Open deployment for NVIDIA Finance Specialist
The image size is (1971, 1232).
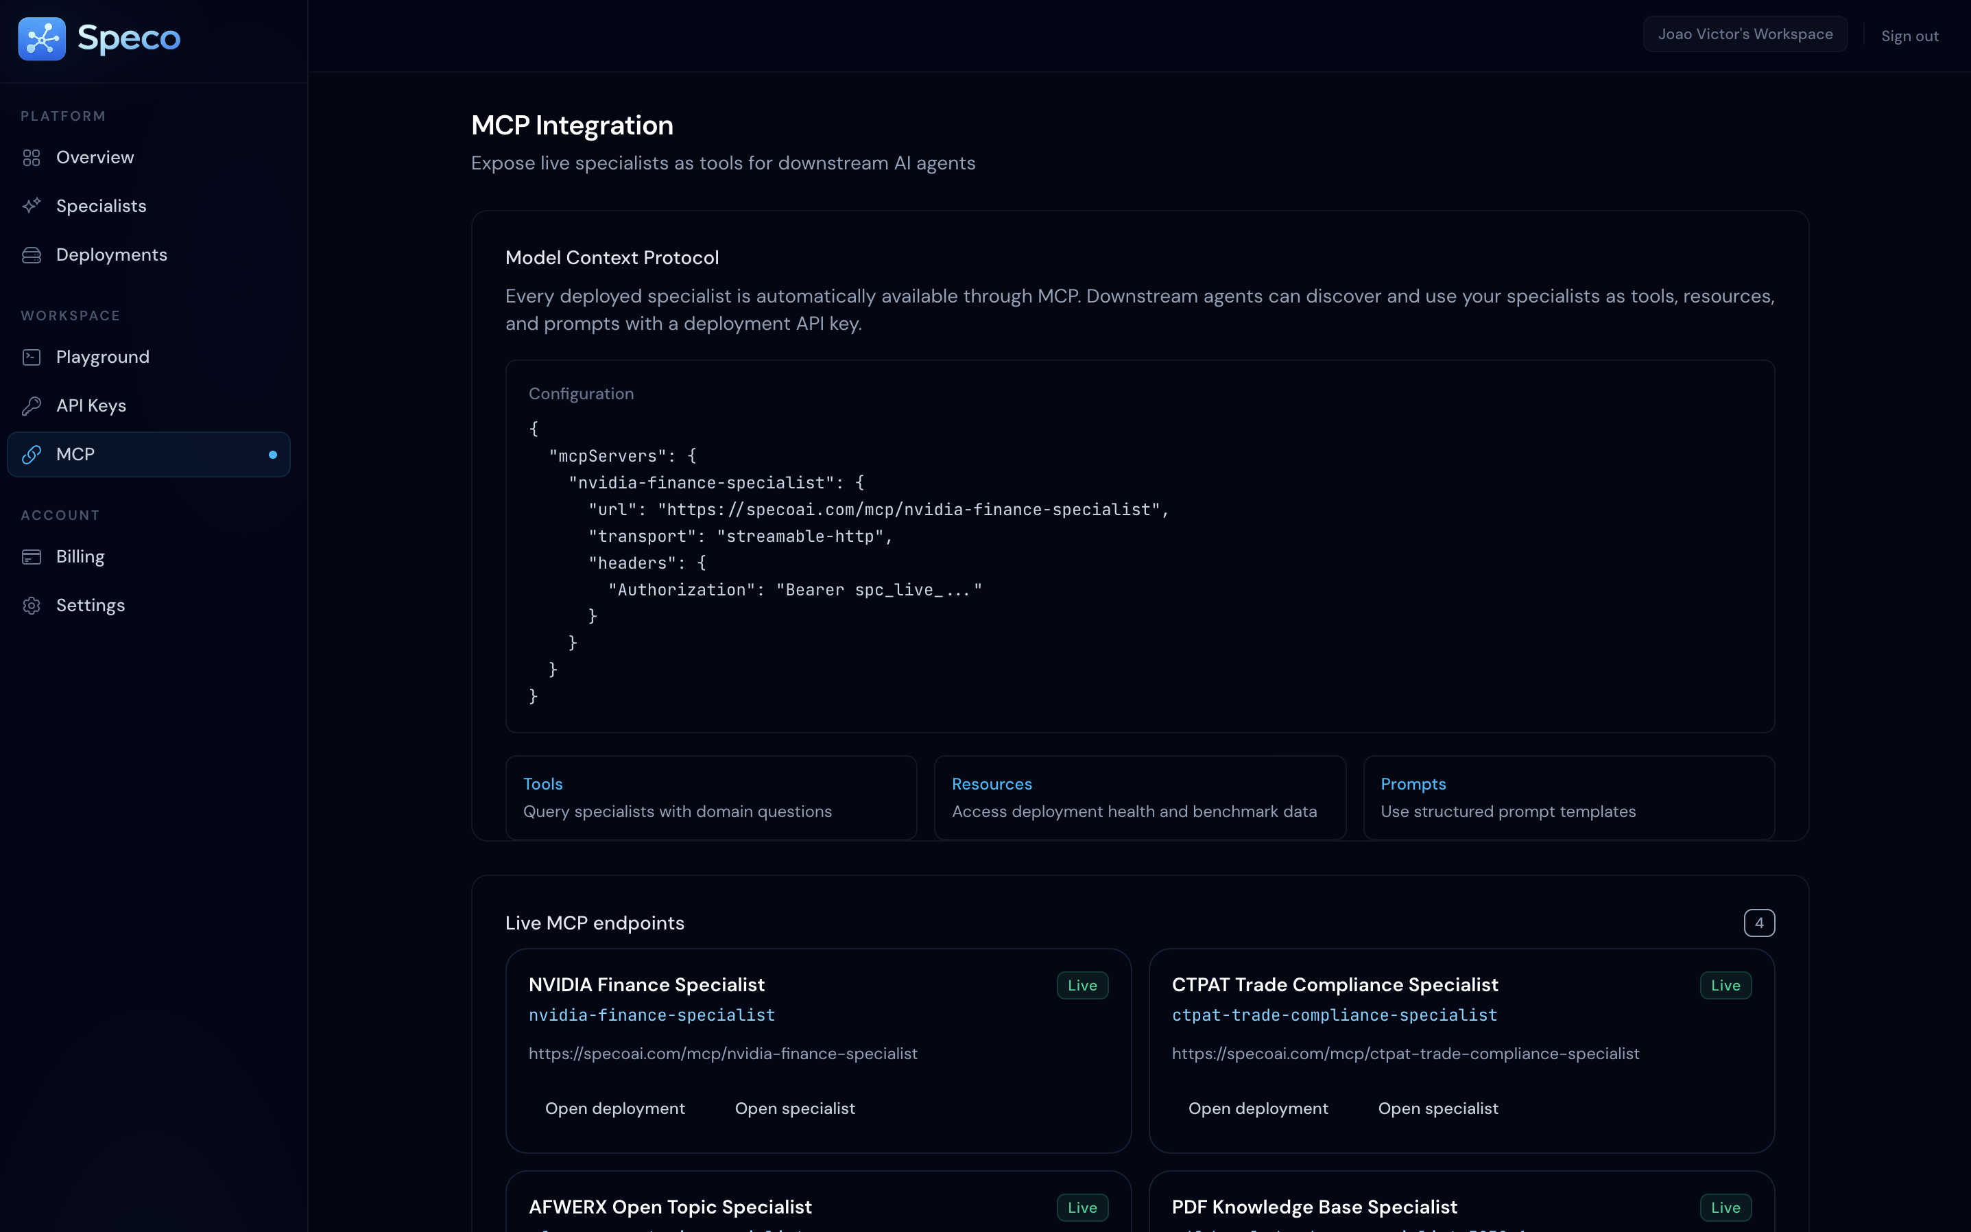pyautogui.click(x=615, y=1108)
